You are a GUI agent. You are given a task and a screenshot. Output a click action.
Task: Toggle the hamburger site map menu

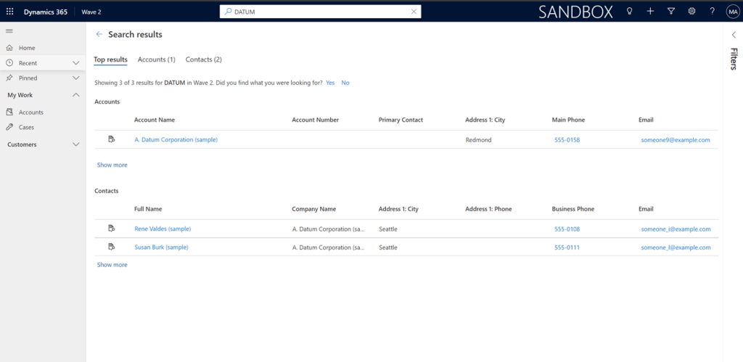tap(9, 30)
